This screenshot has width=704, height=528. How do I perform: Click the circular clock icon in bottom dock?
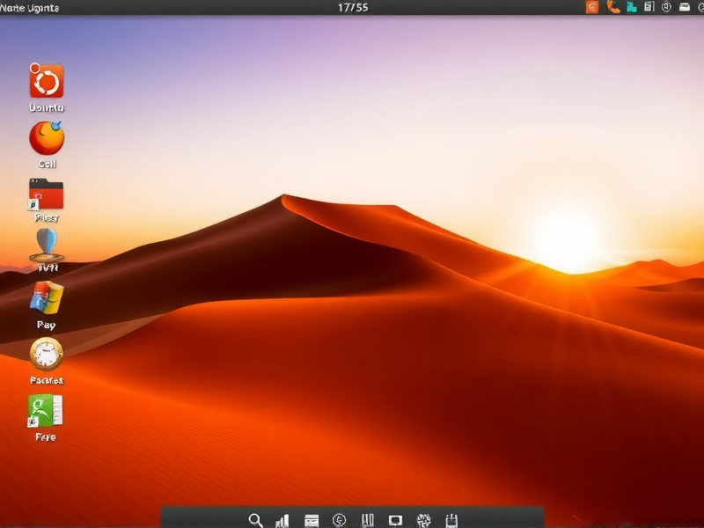(x=339, y=519)
